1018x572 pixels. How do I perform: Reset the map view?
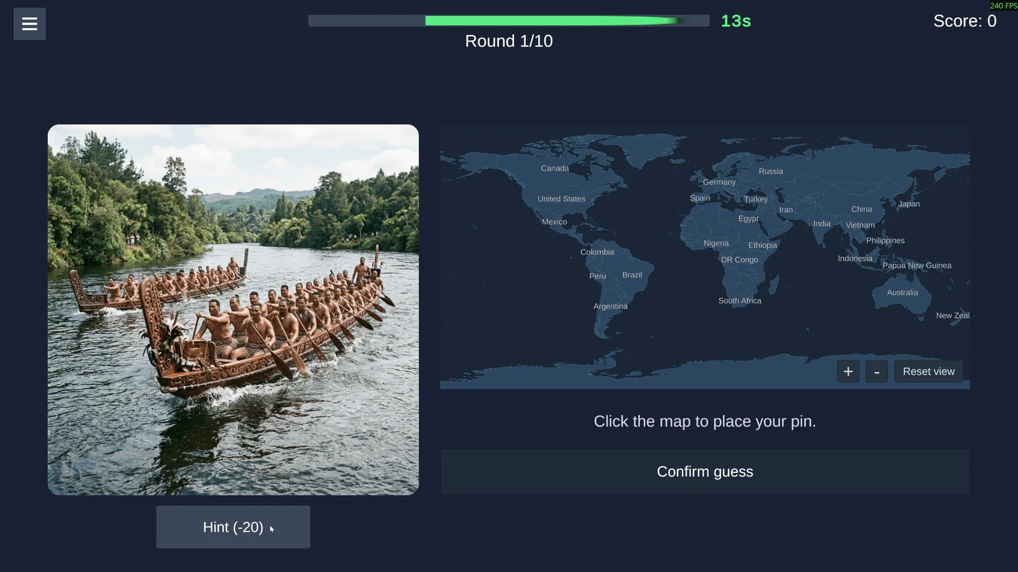(x=928, y=372)
